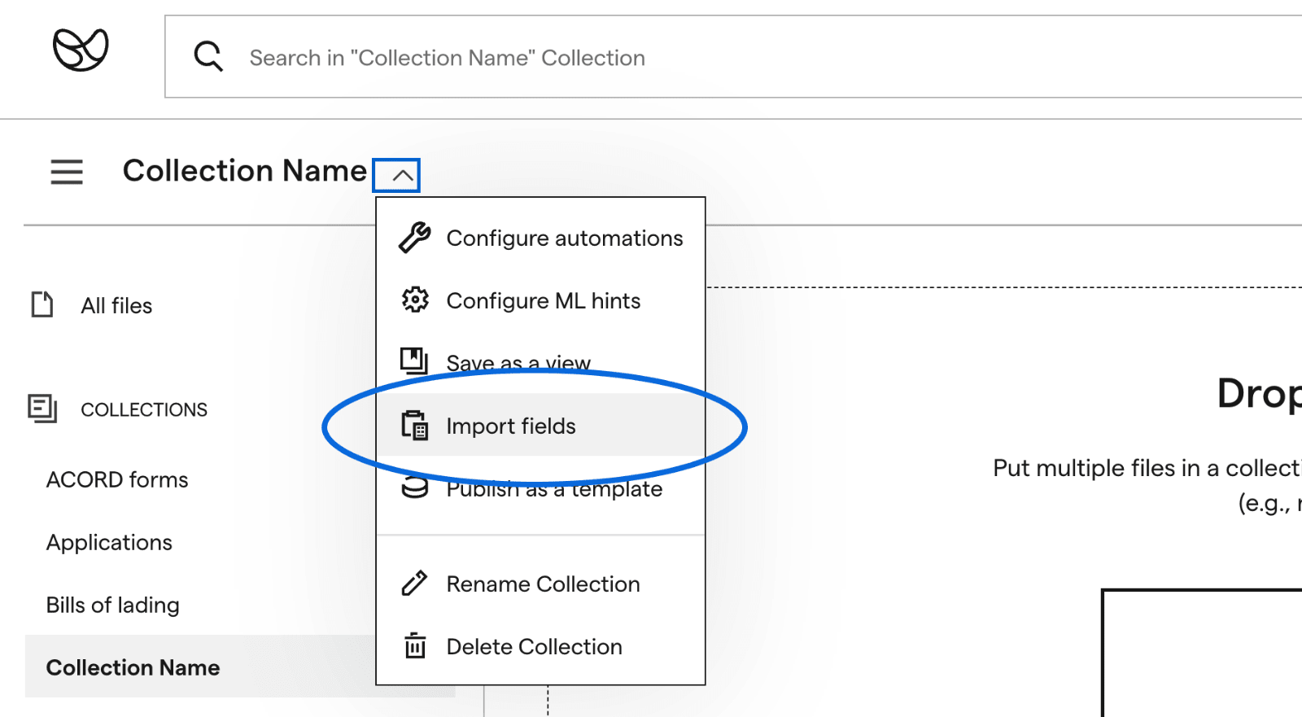The image size is (1302, 717).
Task: Select Rename Collection from menu
Action: click(x=543, y=584)
